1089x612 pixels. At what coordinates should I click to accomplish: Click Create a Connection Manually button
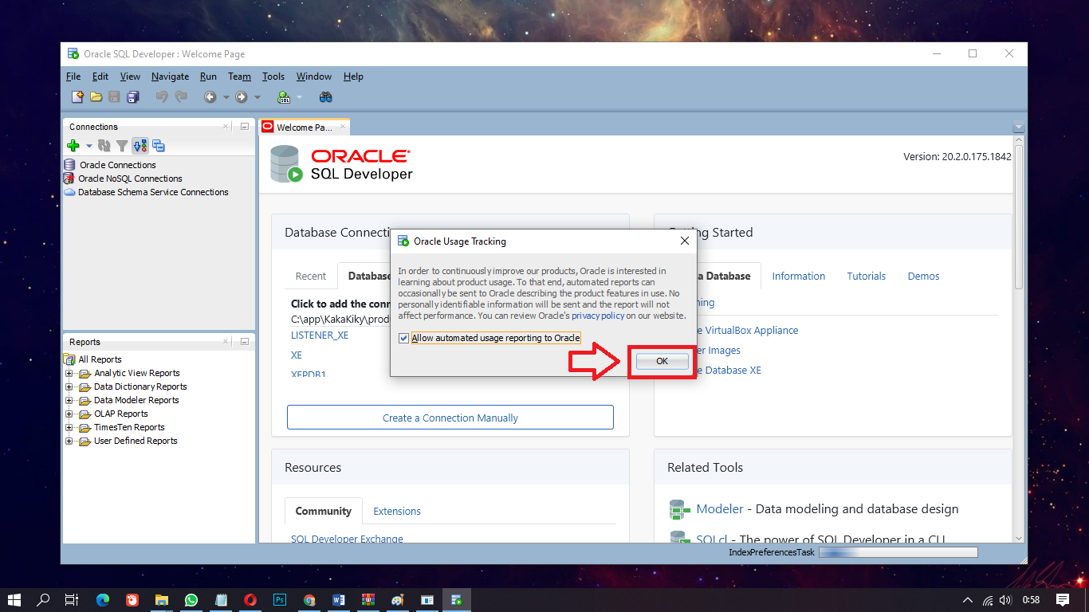coord(450,418)
